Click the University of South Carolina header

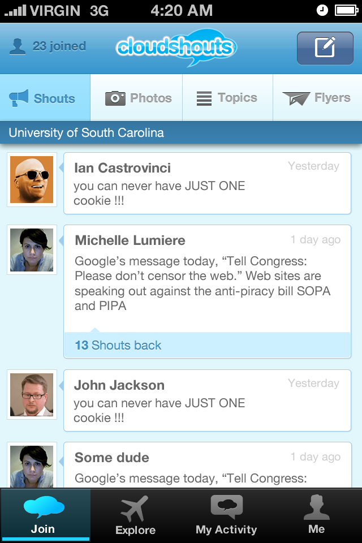[87, 133]
